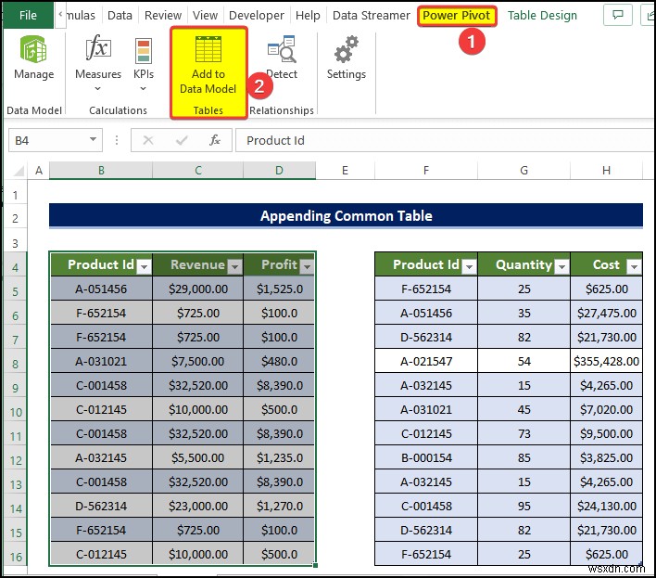Viewport: 656px width, 578px height.
Task: Switch to the Data tab
Action: [120, 16]
